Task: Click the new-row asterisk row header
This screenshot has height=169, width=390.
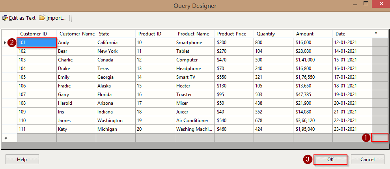Action: coord(9,138)
